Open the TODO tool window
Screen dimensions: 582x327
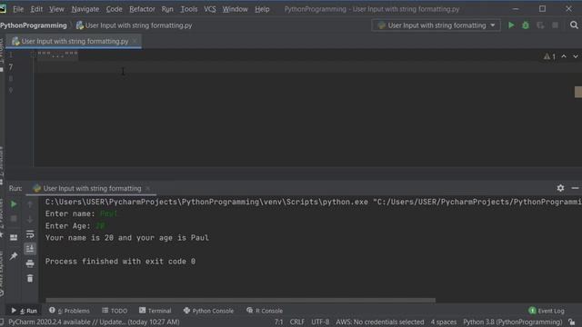pyautogui.click(x=115, y=311)
